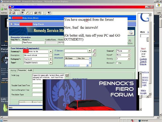Open the Work Log diary editor icon
The image size is (162, 122).
[x=67, y=75]
